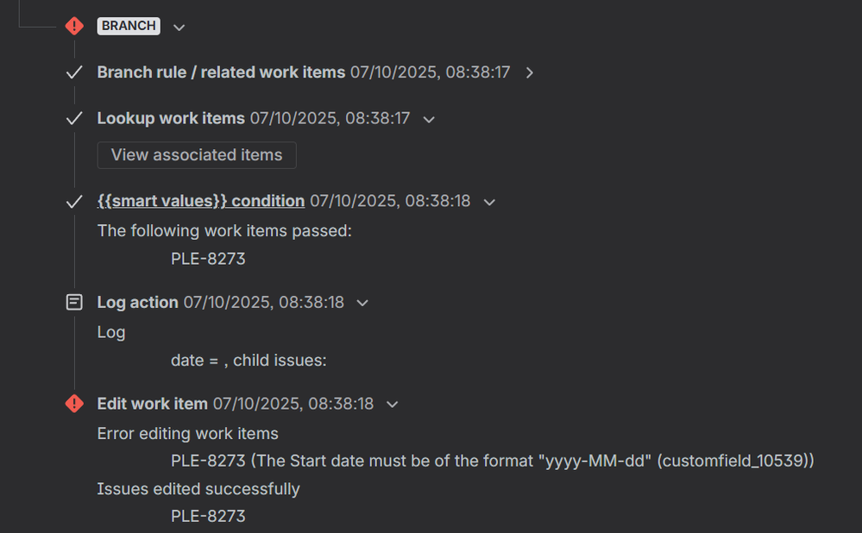Click the checkmark beside smart values condition

pos(74,201)
